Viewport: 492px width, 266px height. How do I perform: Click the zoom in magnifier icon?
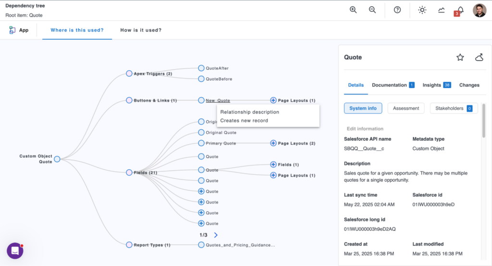[353, 10]
